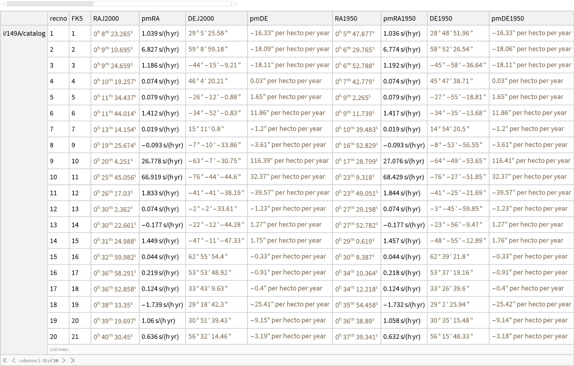Image resolution: width=574 pixels, height=366 pixels.
Task: Jump to the first columns page
Action: click(5, 360)
